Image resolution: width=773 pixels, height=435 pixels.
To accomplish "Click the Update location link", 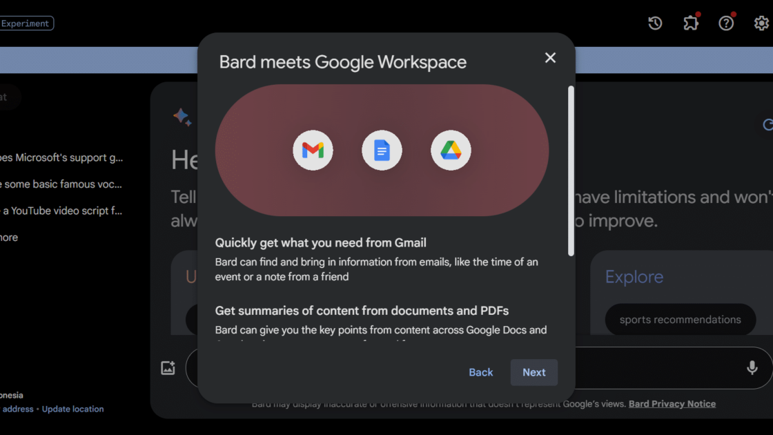I will coord(72,409).
